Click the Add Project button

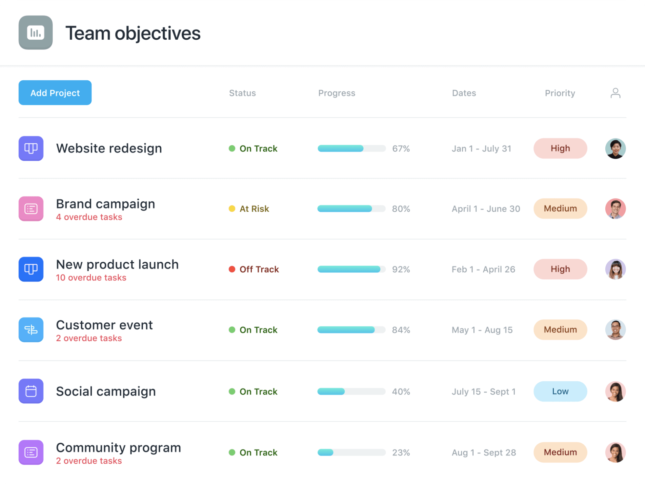[55, 93]
